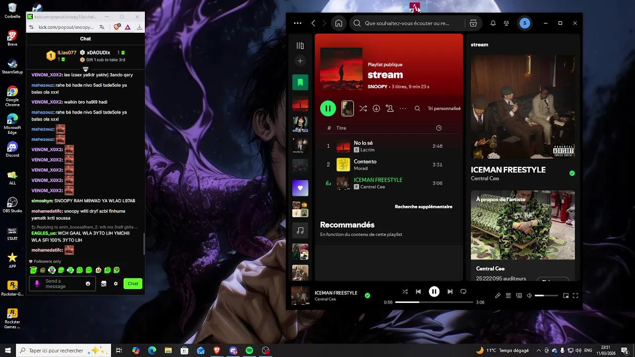Open artist Central Cee in track list

click(373, 187)
